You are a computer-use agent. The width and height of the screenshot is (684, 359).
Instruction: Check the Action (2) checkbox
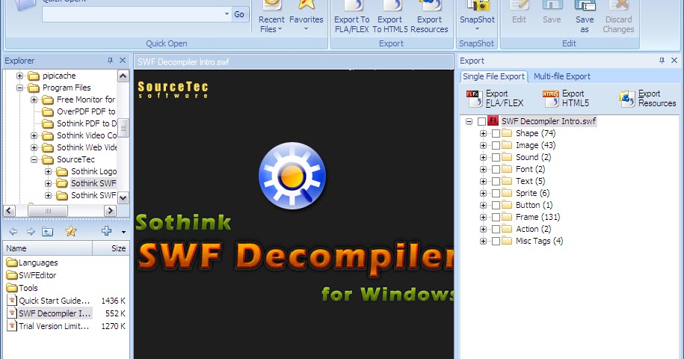point(496,229)
